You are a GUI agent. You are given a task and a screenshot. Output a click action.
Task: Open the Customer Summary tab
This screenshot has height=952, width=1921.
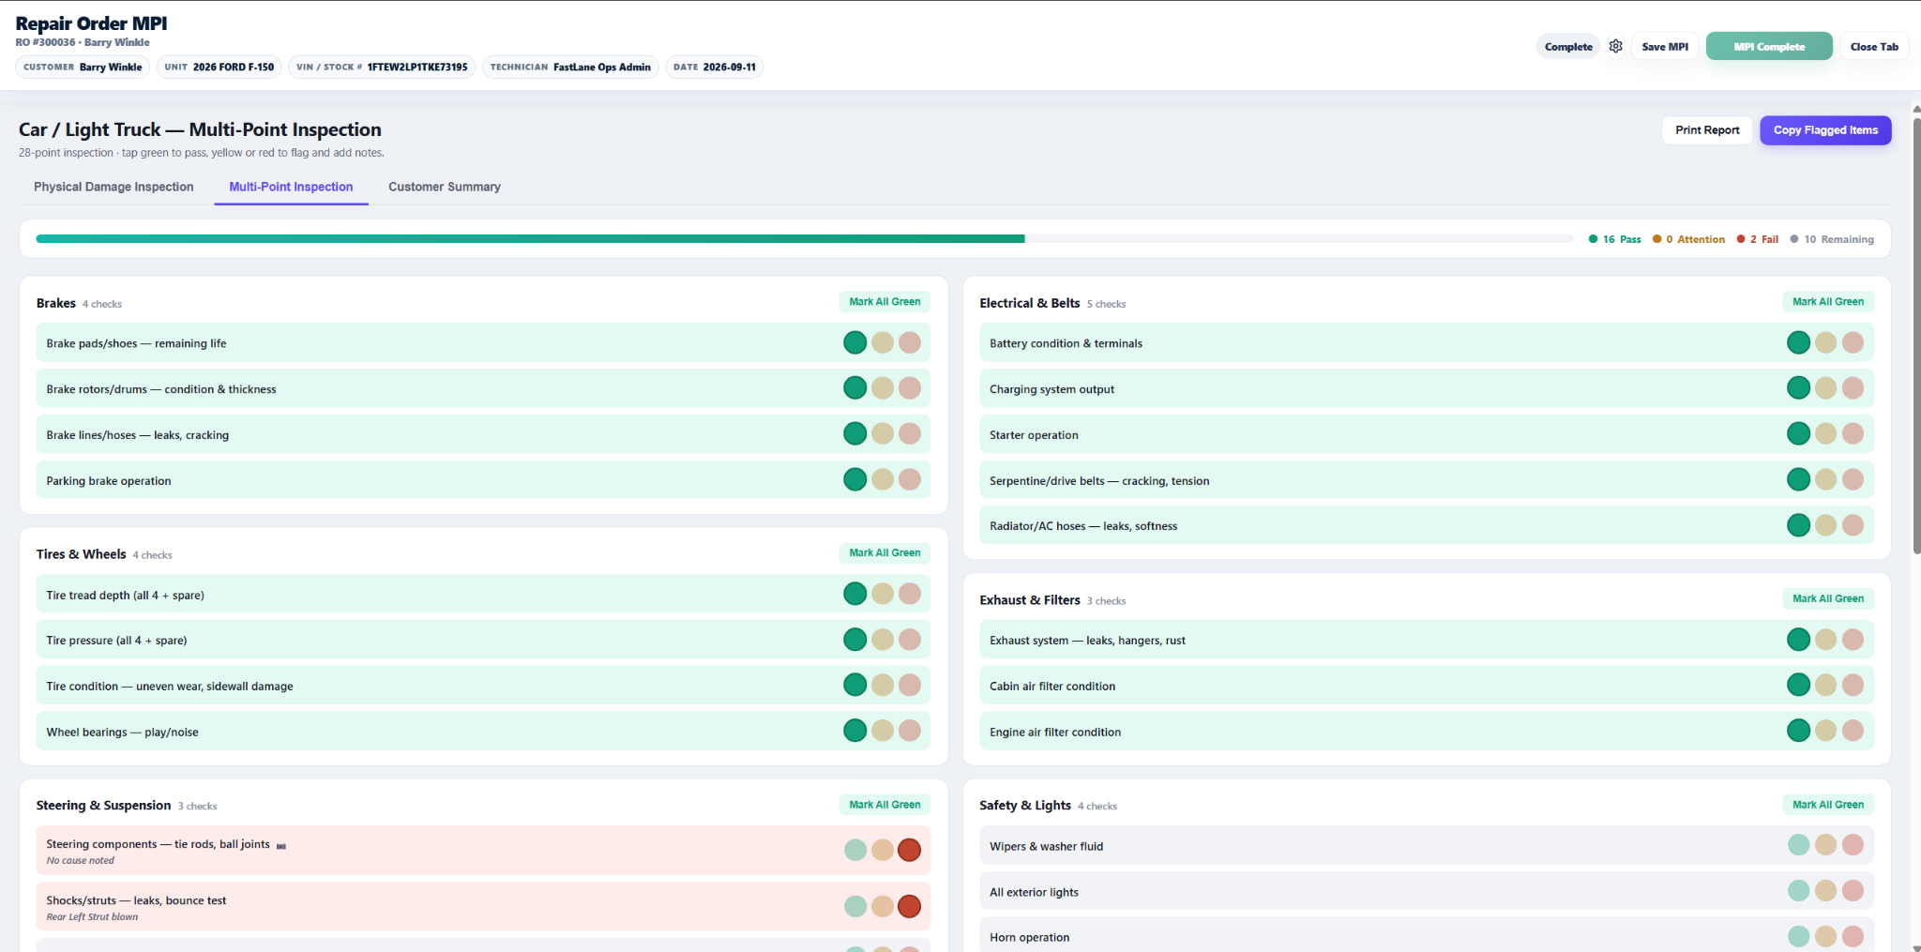(445, 187)
